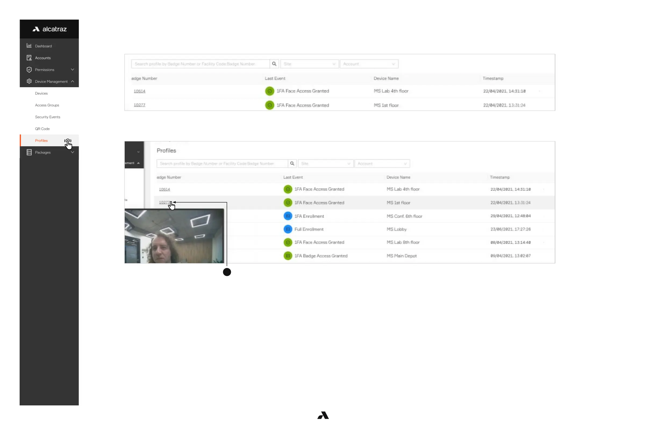
Task: Click the Permissions shield icon
Action: click(x=29, y=69)
